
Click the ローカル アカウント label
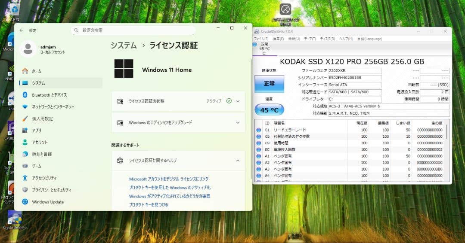point(53,52)
